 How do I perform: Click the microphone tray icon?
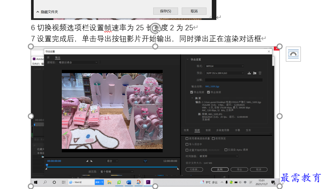tap(226, 182)
